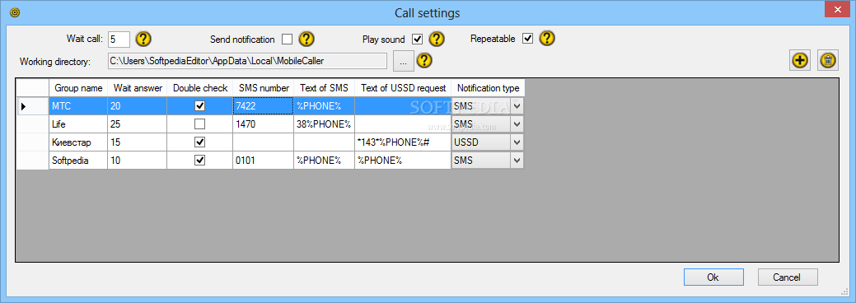
Task: Select the Life group name cell
Action: click(x=78, y=124)
